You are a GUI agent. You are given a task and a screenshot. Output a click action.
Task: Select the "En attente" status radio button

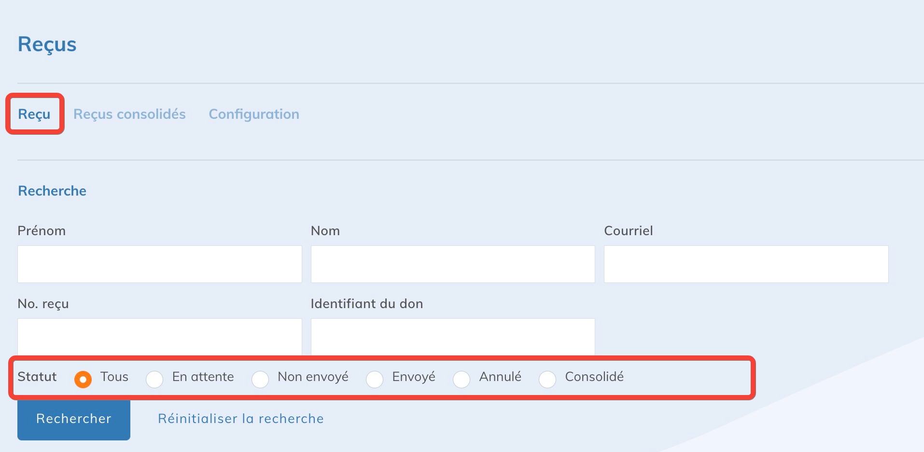[x=154, y=380]
